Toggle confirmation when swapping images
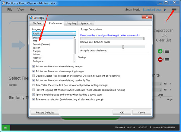Viewport: 181px width, 132px height. tap(33, 71)
